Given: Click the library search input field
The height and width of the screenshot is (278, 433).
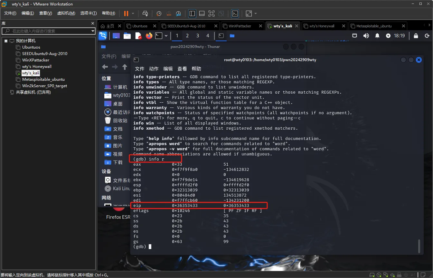Looking at the screenshot, I should (x=46, y=31).
